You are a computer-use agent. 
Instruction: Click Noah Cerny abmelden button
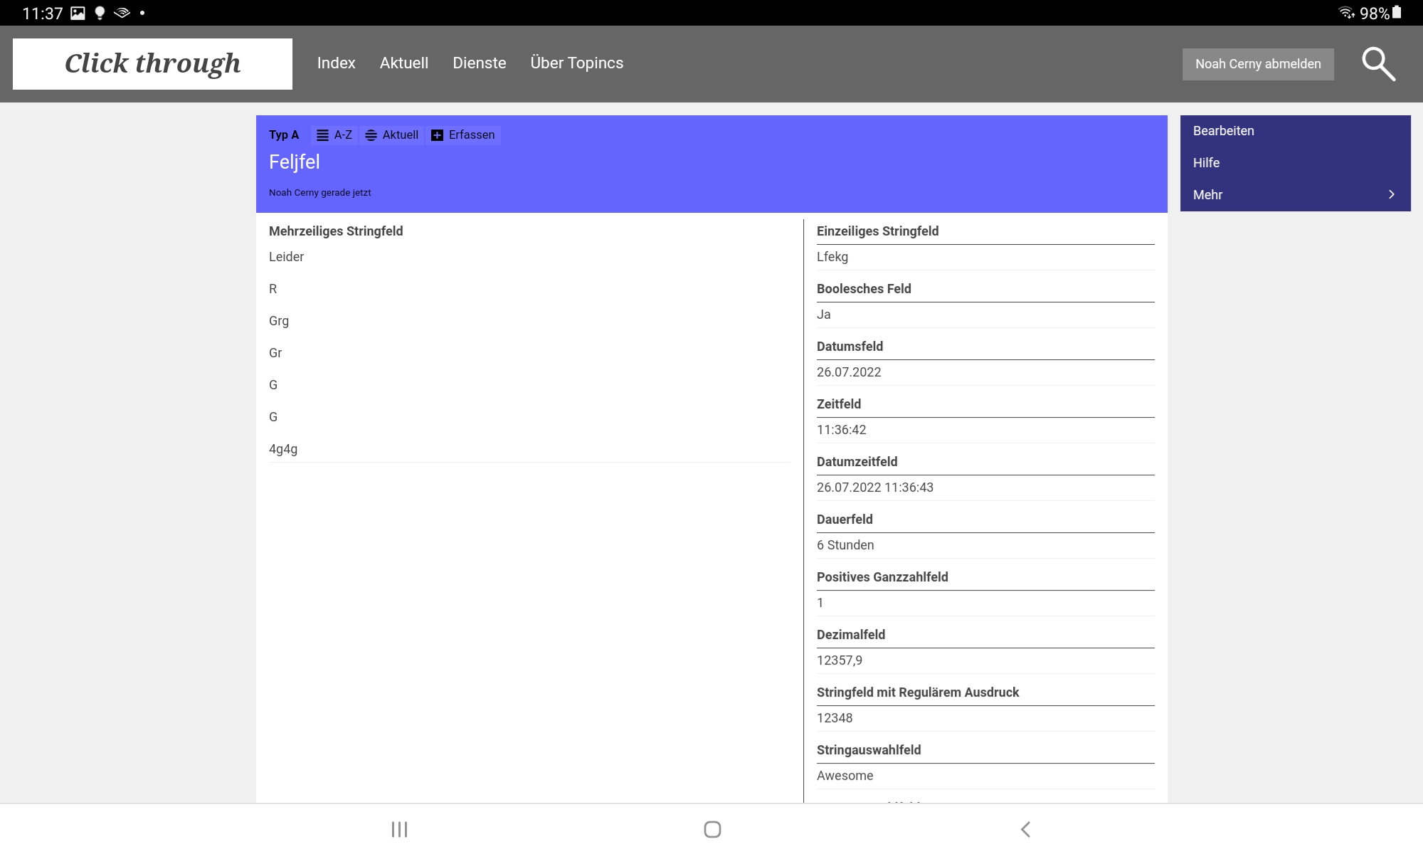click(1257, 64)
